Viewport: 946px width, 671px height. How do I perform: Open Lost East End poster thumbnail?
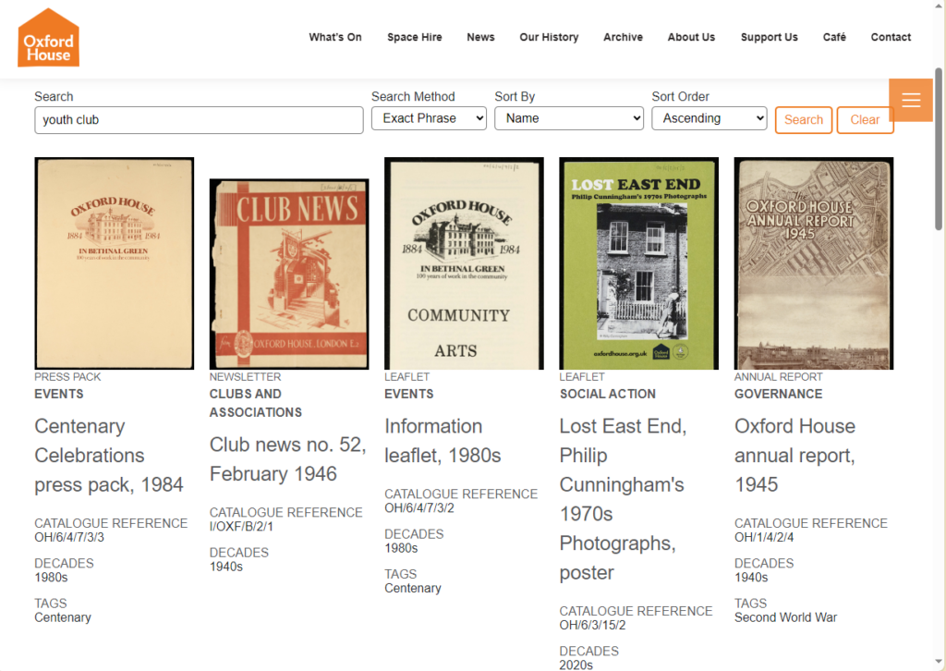click(639, 263)
